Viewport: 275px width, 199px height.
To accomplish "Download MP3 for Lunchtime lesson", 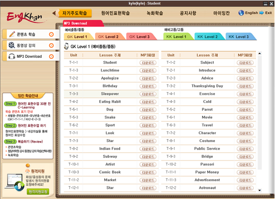I will coord(148,71).
